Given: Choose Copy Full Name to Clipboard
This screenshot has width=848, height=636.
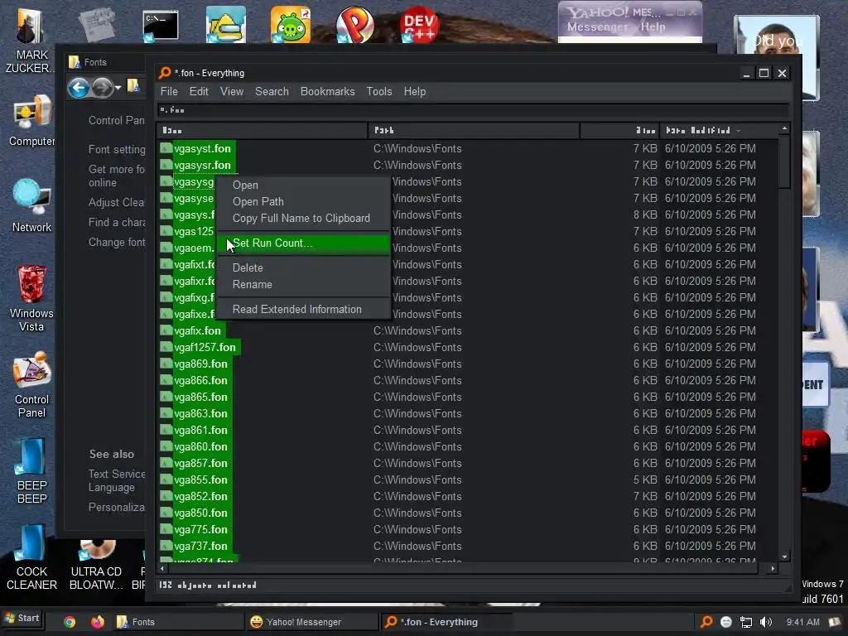Looking at the screenshot, I should (x=303, y=219).
